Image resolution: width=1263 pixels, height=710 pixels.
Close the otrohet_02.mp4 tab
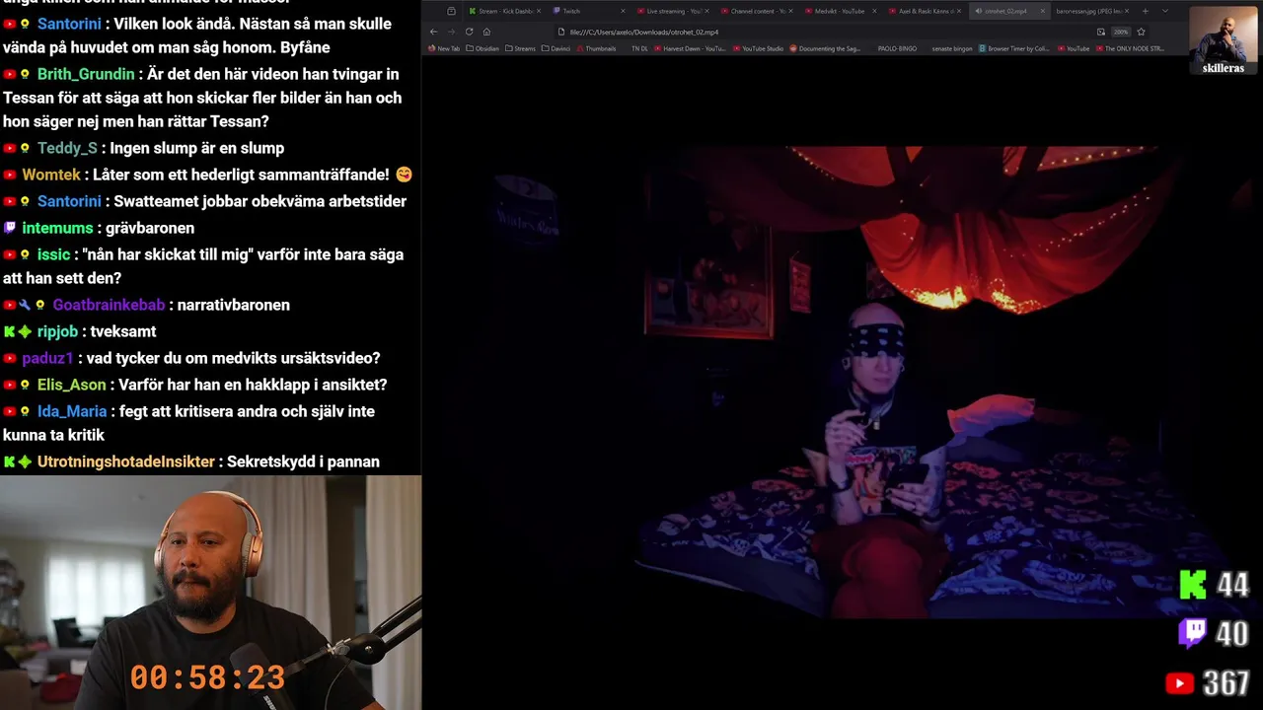(1043, 11)
